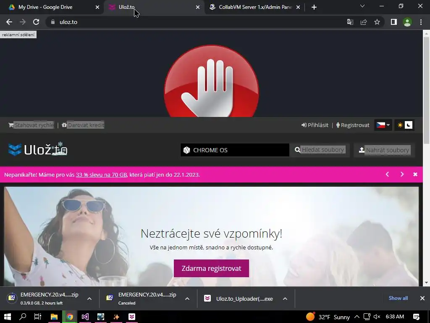Viewport: 430px width, 323px height.
Task: Switch to the Ulož.to tab
Action: pos(154,7)
